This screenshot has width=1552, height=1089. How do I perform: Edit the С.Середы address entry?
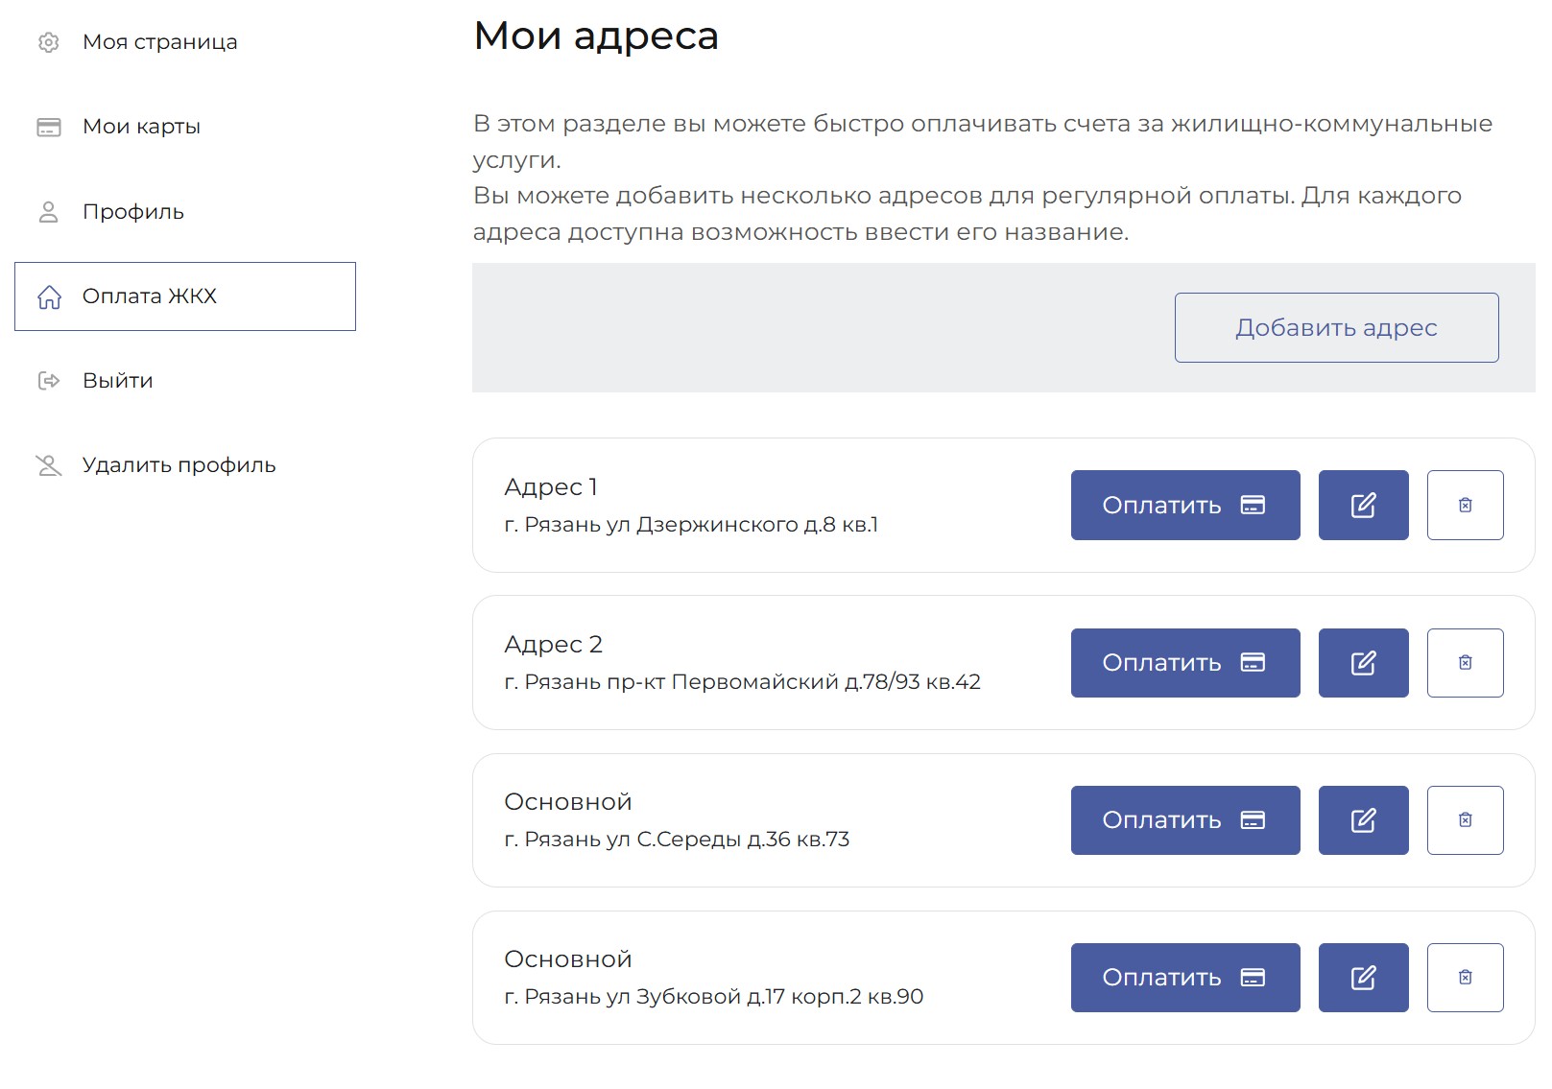[x=1363, y=820]
